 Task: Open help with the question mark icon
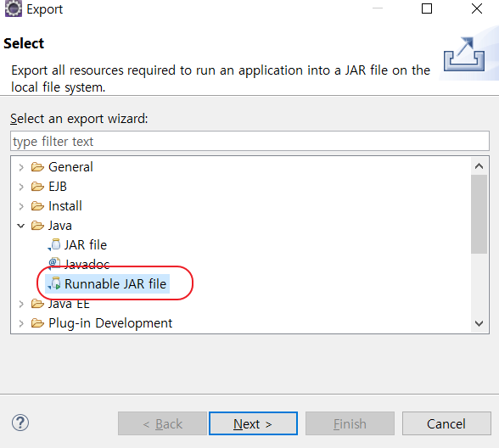20,423
